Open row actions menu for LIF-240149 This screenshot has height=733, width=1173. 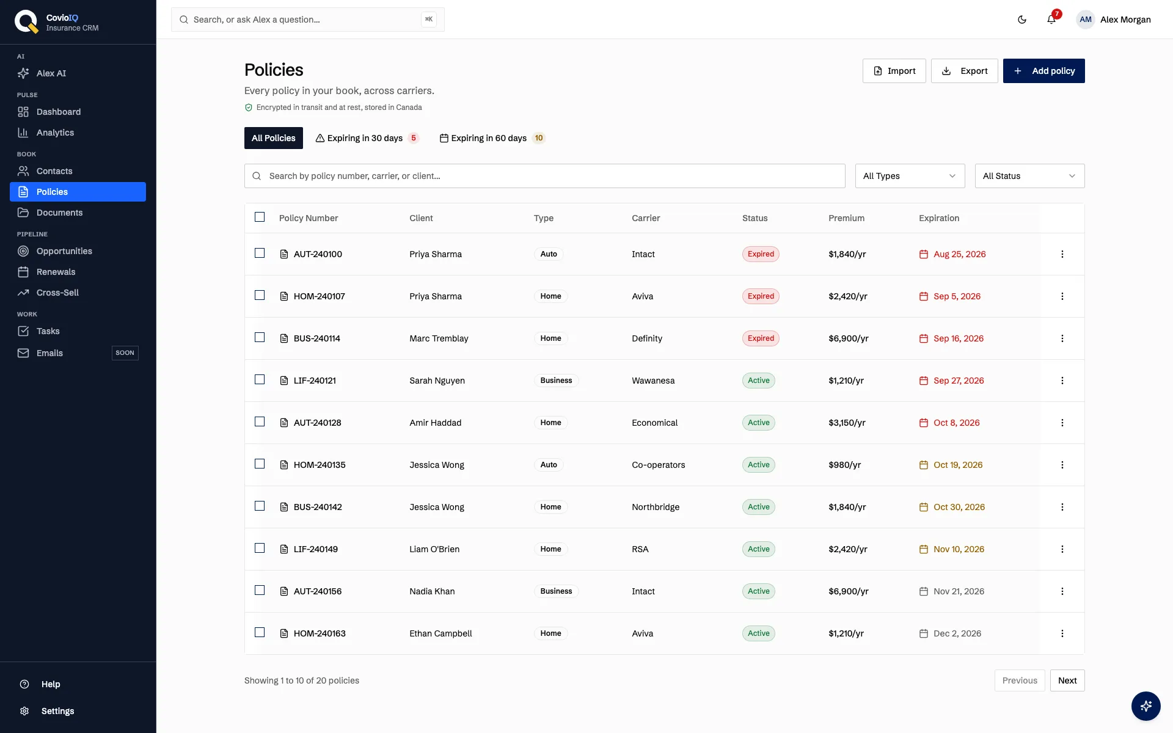point(1062,549)
